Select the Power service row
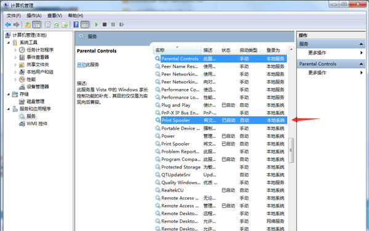 point(221,136)
